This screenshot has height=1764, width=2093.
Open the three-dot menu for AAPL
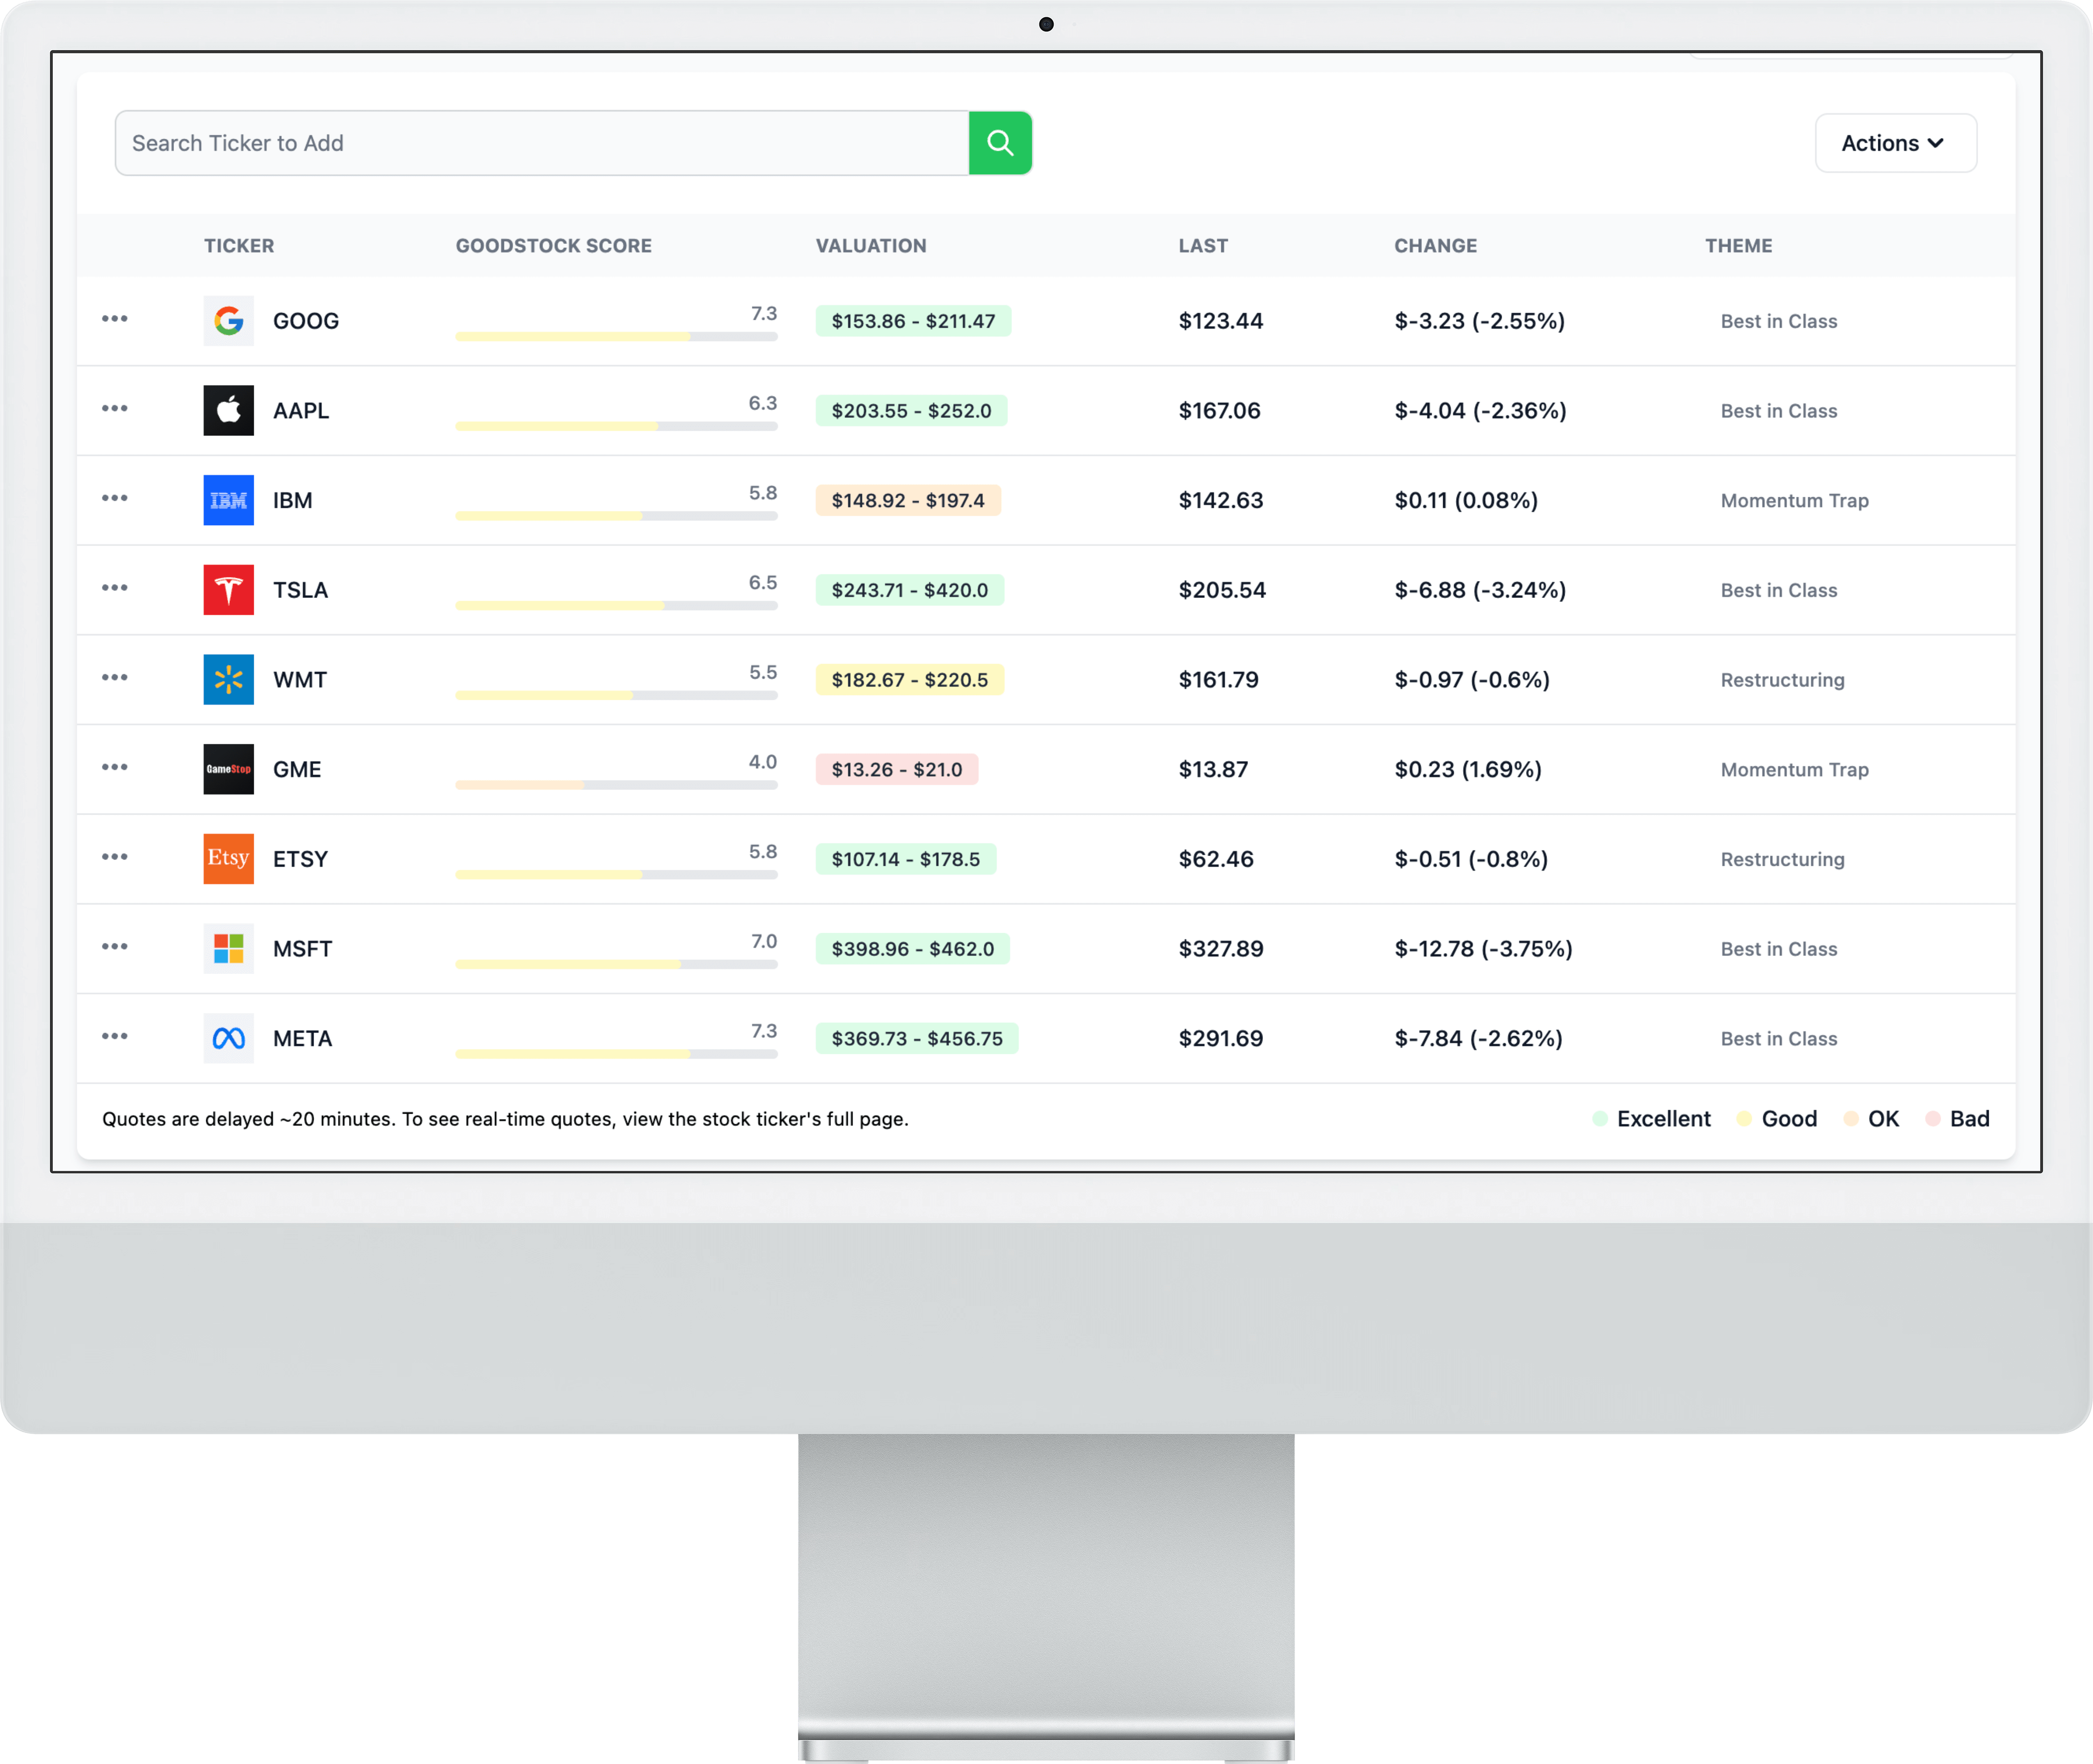115,409
